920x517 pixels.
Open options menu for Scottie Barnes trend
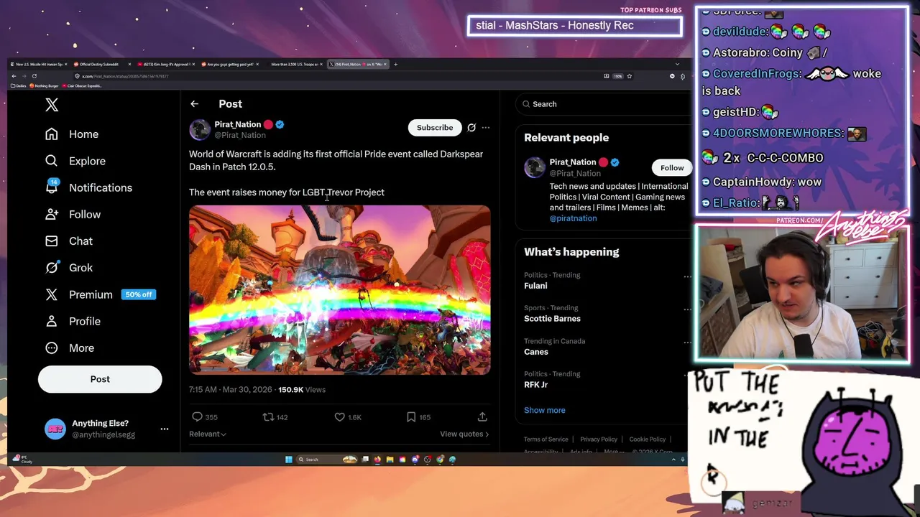coord(687,309)
